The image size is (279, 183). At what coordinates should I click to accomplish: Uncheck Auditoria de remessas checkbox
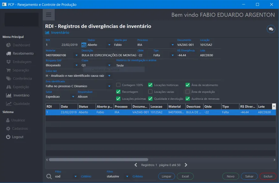coord(187,99)
